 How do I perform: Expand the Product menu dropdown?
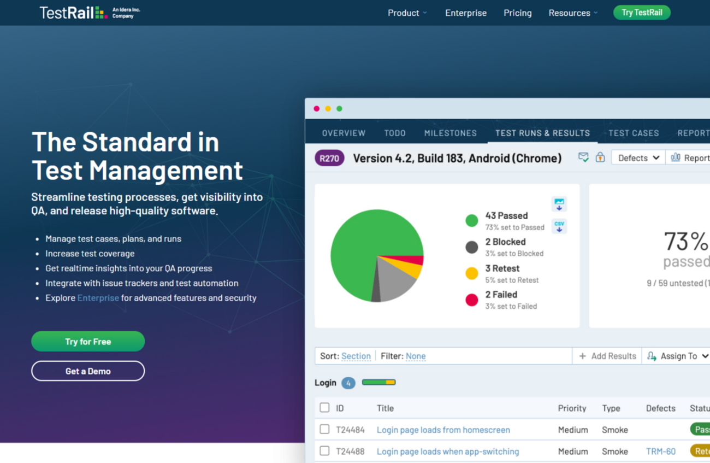point(407,13)
